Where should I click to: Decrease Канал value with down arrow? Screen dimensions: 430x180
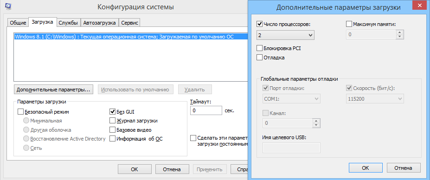[316, 125]
